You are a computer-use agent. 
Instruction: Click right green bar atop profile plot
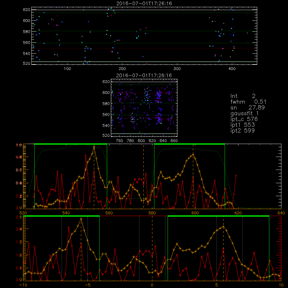[190, 144]
